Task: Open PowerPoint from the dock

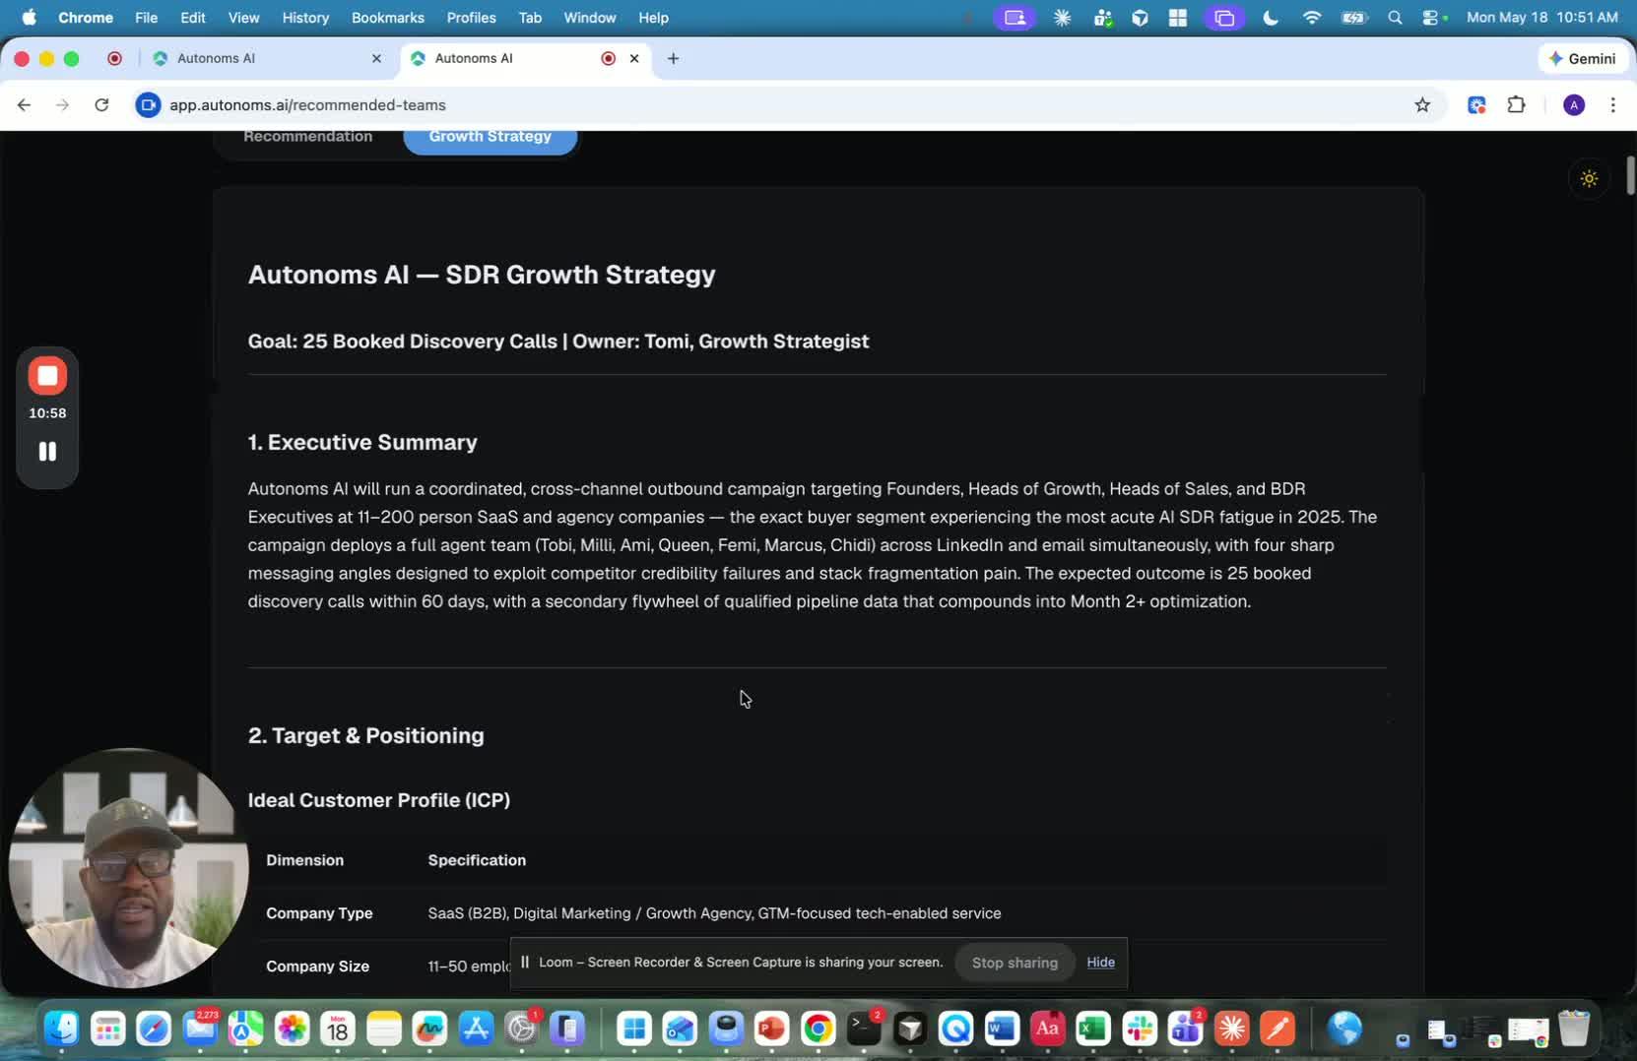Action: pos(772,1030)
